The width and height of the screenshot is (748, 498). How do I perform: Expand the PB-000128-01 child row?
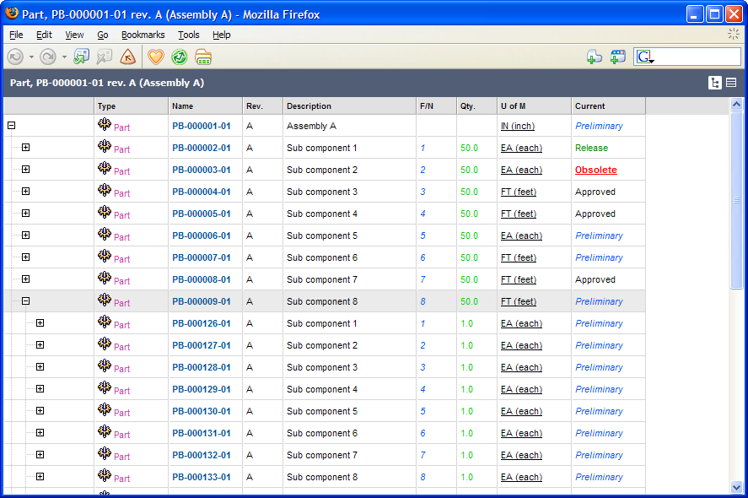coord(40,367)
